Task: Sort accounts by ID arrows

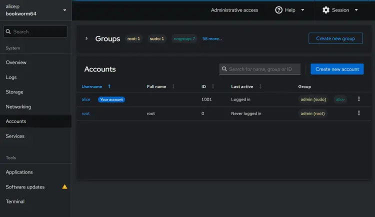Action: 213,86
